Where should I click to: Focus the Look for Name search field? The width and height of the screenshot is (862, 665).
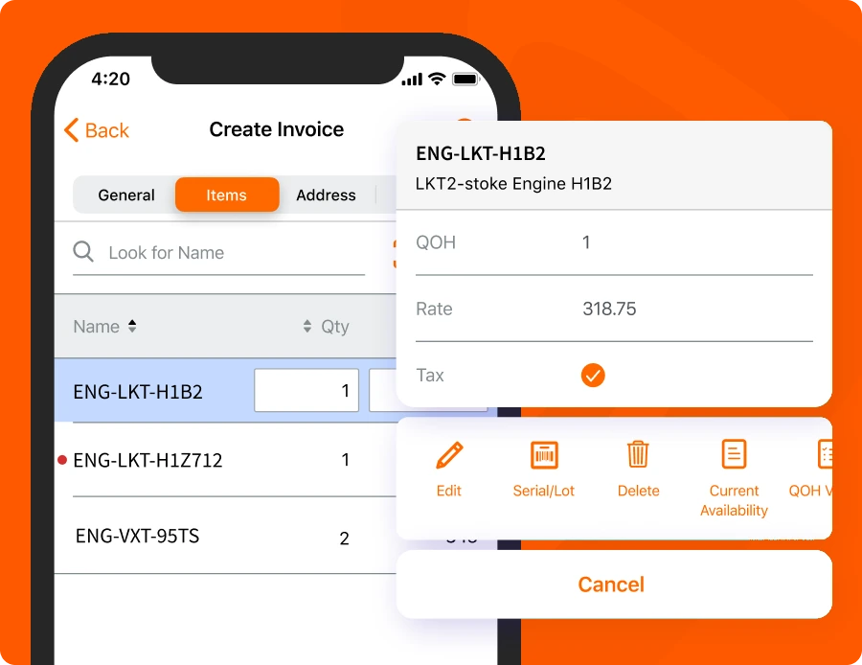218,252
